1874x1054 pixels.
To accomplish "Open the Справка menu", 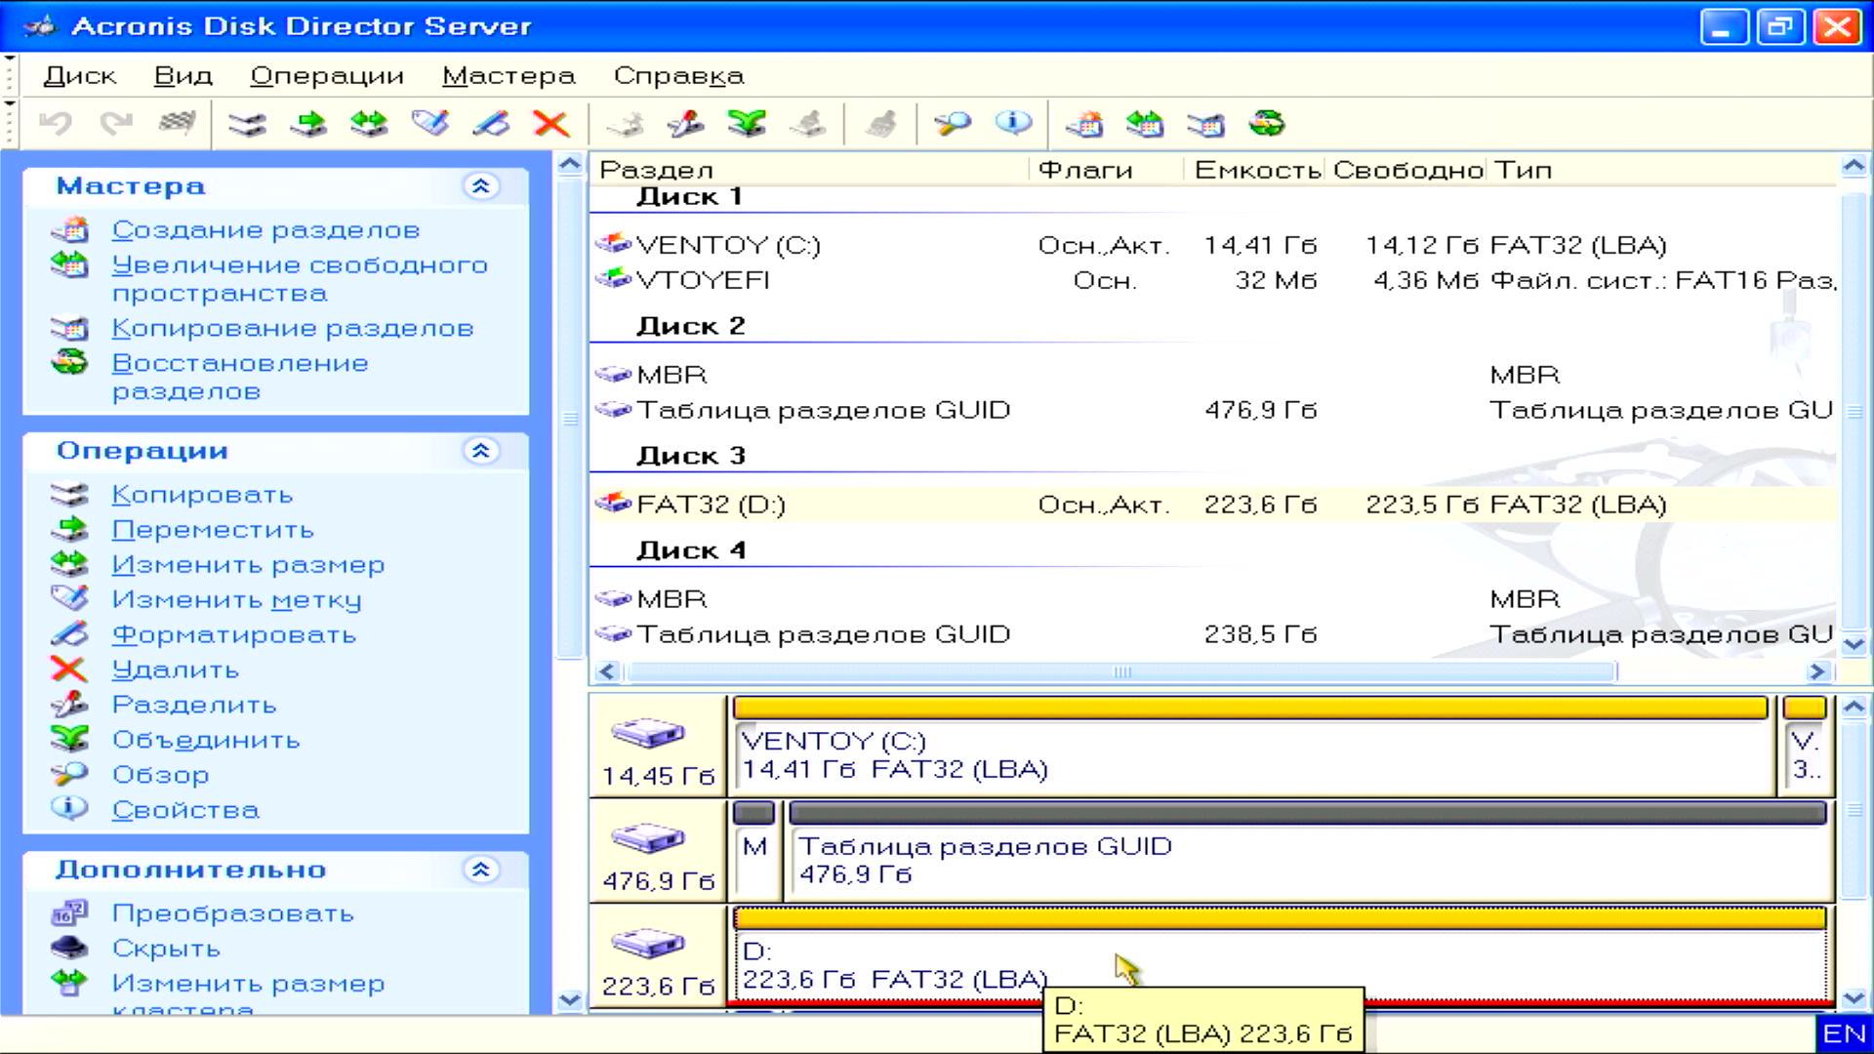I will tap(678, 76).
